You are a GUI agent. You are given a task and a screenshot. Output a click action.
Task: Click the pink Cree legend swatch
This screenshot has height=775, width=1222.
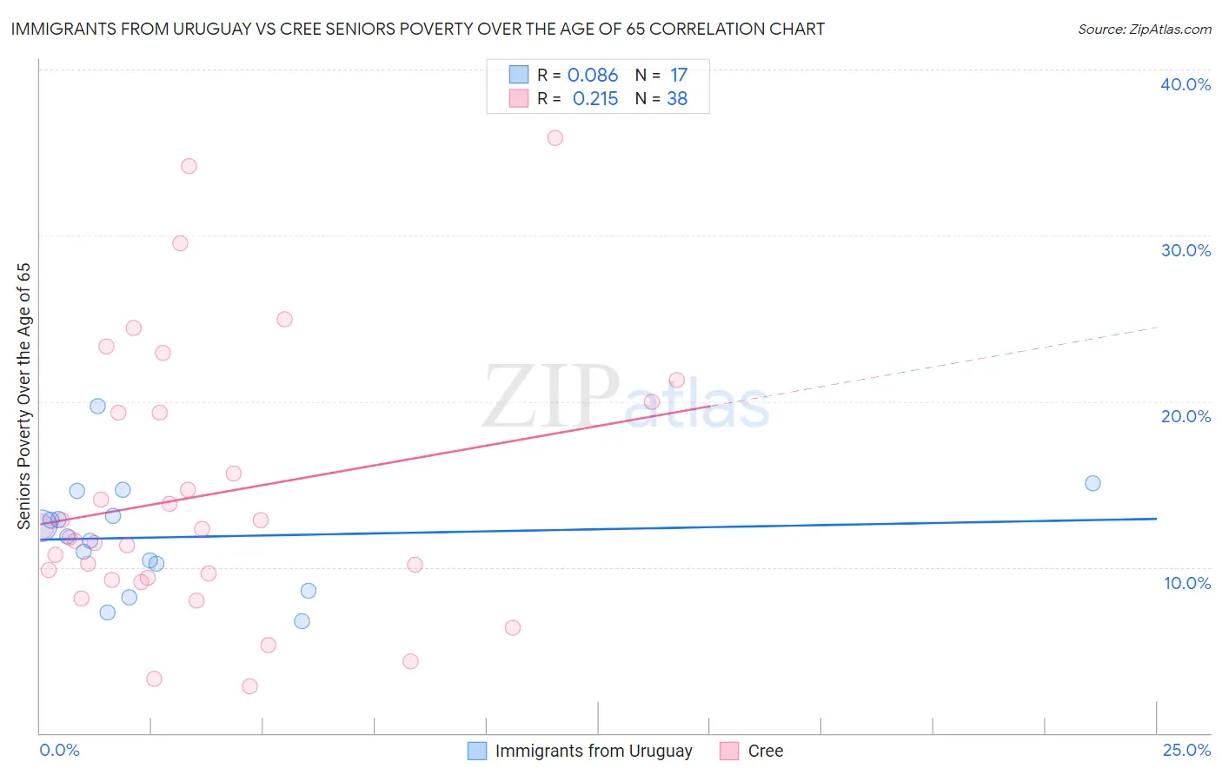click(x=729, y=751)
